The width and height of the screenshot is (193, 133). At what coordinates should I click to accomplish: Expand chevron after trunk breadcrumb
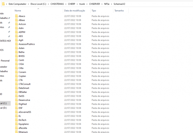[x=87, y=4]
